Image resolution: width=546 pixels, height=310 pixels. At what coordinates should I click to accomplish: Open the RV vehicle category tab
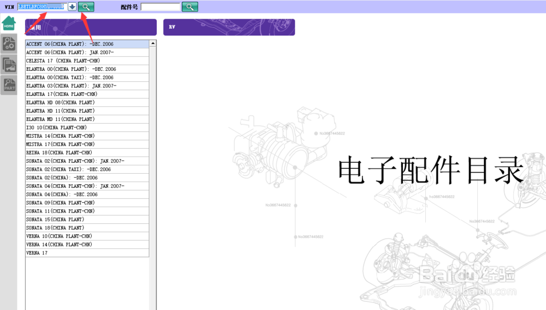point(229,27)
